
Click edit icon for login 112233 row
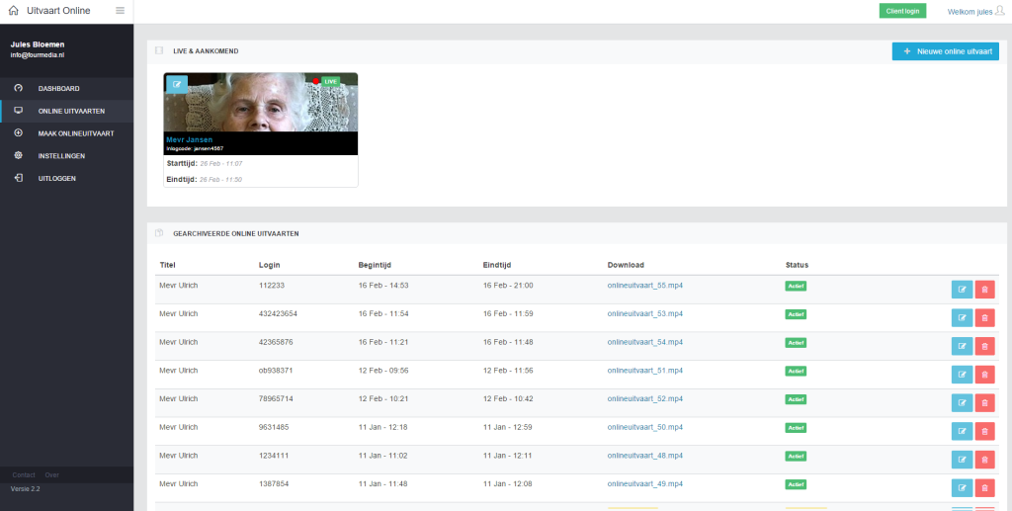click(962, 290)
